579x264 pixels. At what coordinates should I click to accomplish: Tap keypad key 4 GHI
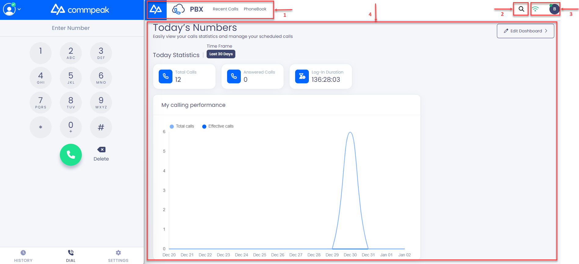pos(41,78)
